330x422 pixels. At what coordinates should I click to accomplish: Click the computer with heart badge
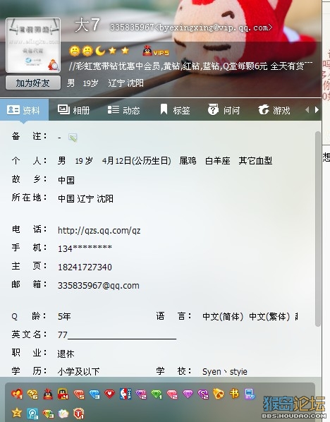click(250, 394)
